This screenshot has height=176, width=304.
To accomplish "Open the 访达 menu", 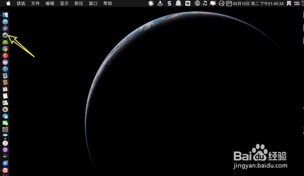I will [21, 3].
